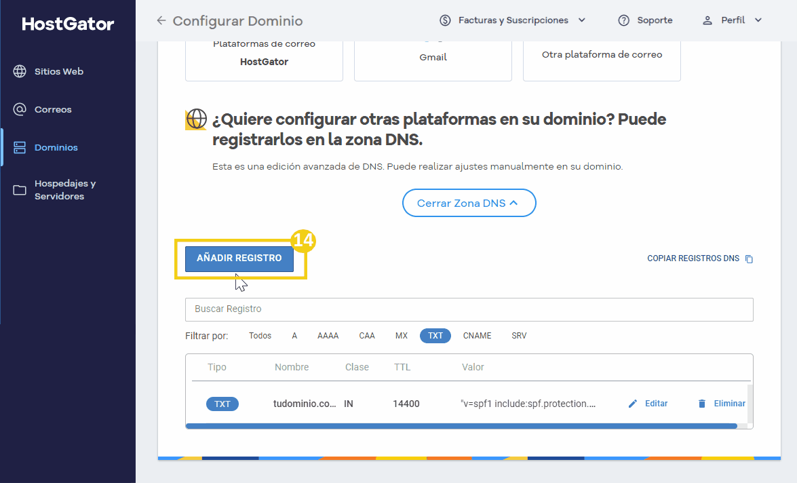Viewport: 797px width, 483px height.
Task: Click the IN class cell
Action: coord(349,404)
